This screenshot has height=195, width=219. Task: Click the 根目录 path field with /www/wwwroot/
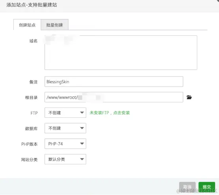pos(114,97)
